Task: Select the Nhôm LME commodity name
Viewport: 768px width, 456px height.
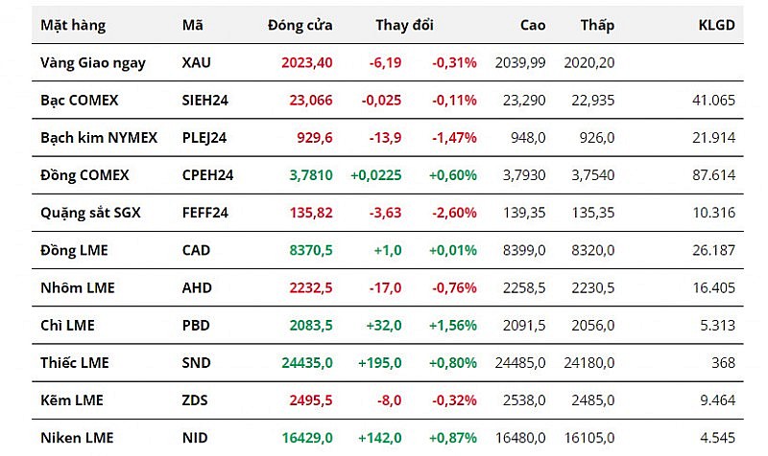Action: pos(75,287)
